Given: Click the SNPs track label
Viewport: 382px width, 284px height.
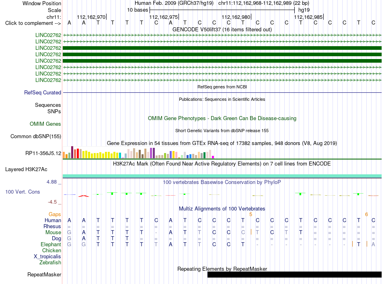Looking at the screenshot, I should (x=54, y=111).
